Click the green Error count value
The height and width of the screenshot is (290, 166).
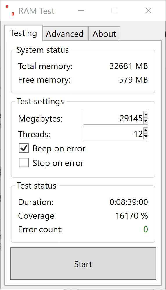click(145, 229)
